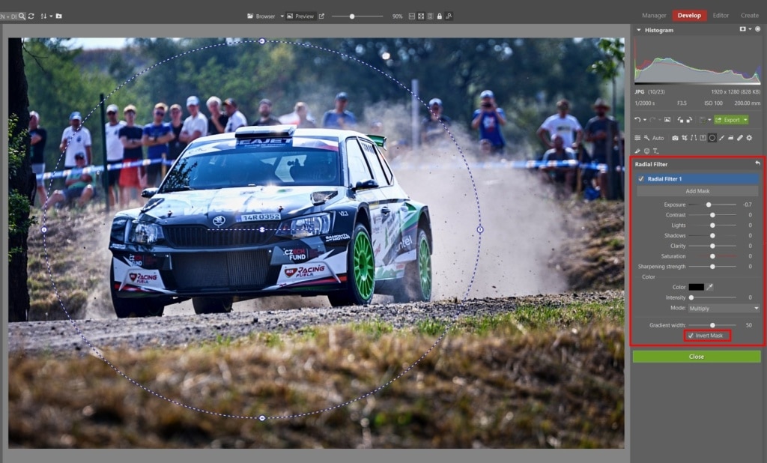Click the Radial Filter back arrow
The width and height of the screenshot is (767, 463).
[x=758, y=163]
